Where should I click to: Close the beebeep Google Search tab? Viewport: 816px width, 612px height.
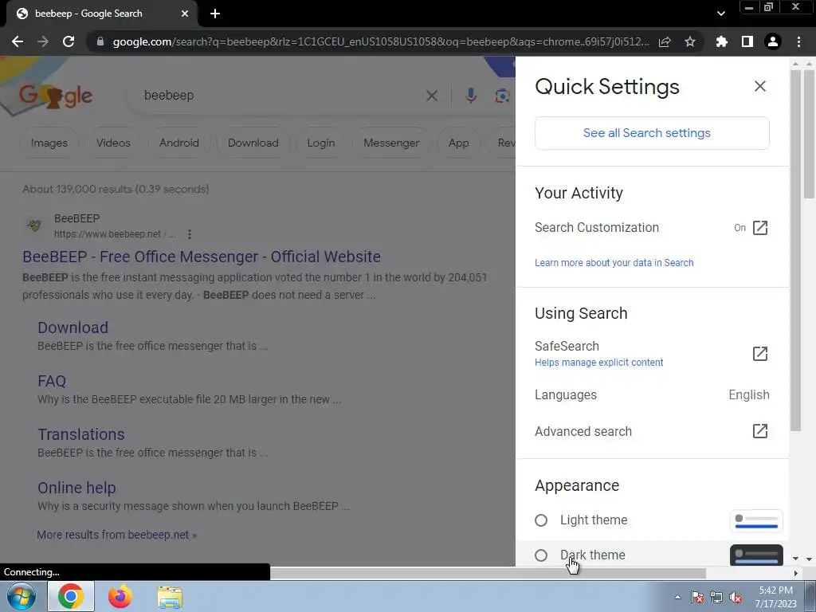185,14
